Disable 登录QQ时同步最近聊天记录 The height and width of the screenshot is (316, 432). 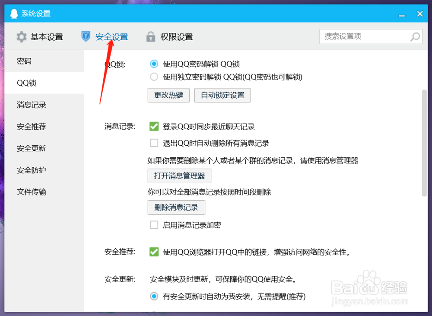pos(154,126)
